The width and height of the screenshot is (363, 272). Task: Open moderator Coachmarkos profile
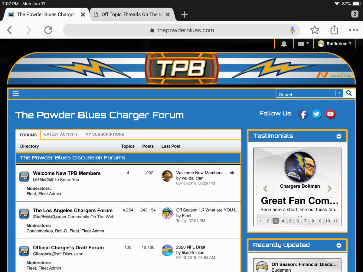coord(40,231)
